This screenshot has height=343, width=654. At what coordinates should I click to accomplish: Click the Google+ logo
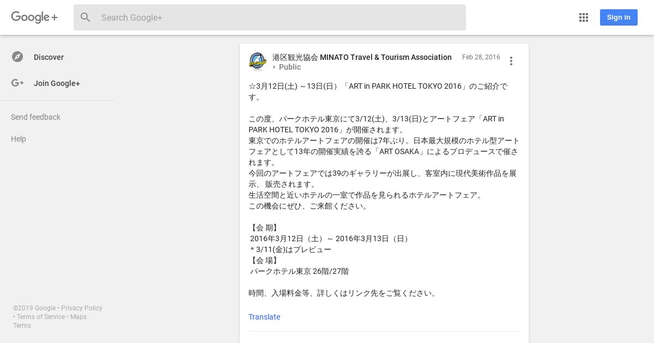(x=34, y=17)
